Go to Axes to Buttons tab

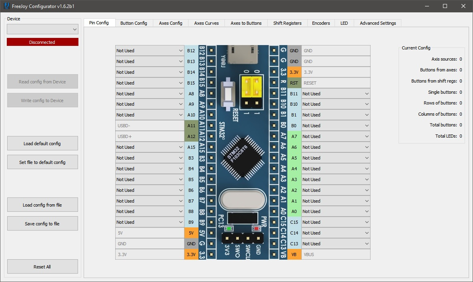246,23
